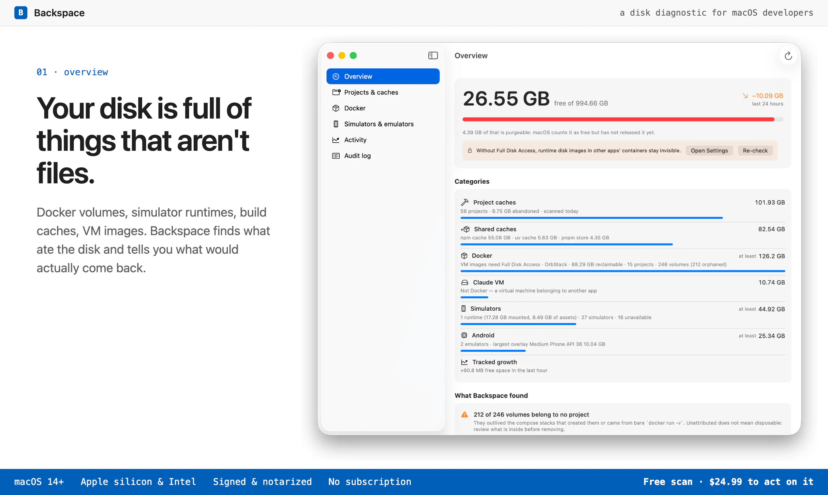Click the Claude VM usage bar
Viewport: 828px width, 495px height.
tap(474, 297)
